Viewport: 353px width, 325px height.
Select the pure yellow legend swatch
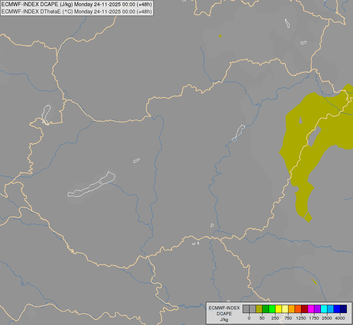(278, 309)
